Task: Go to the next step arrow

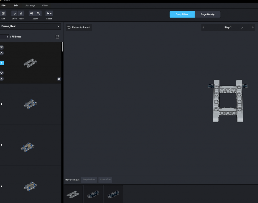Action: (253, 27)
